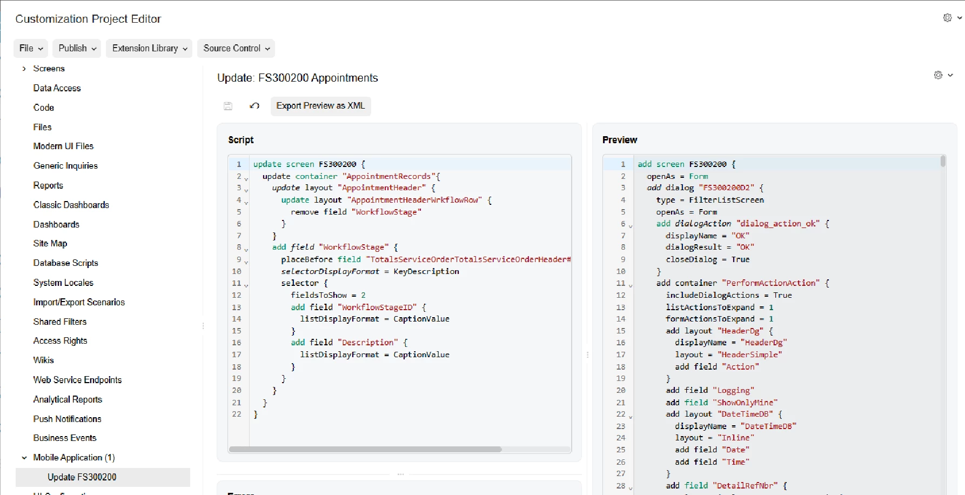
Task: Click the script horizontal scrollbar
Action: [x=365, y=449]
